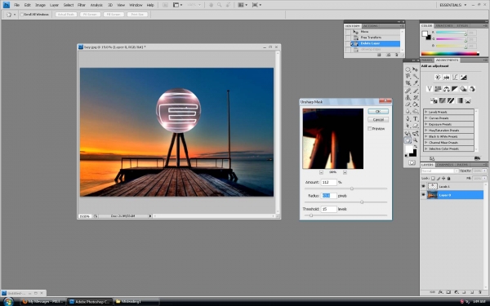The width and height of the screenshot is (490, 306).
Task: Open the layer blend mode dropdown
Action: [x=439, y=171]
